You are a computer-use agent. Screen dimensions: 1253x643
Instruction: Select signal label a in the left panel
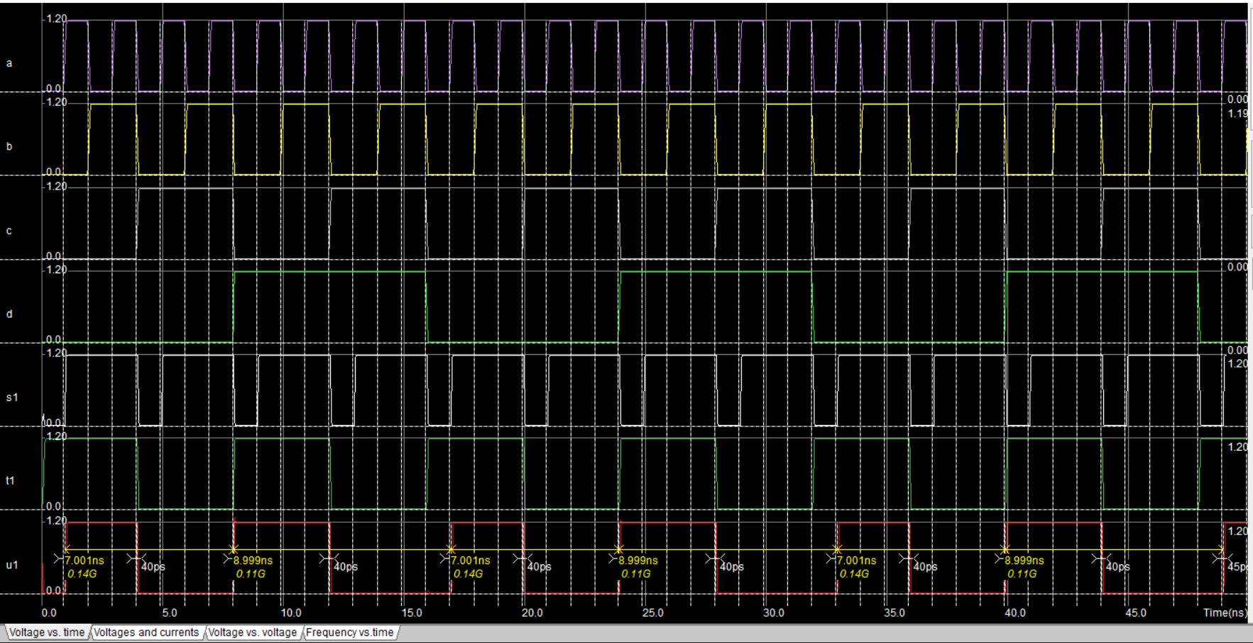pos(9,62)
